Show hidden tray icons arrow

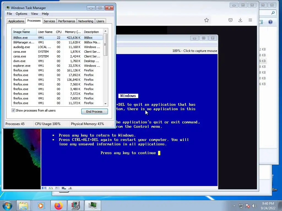(234, 206)
